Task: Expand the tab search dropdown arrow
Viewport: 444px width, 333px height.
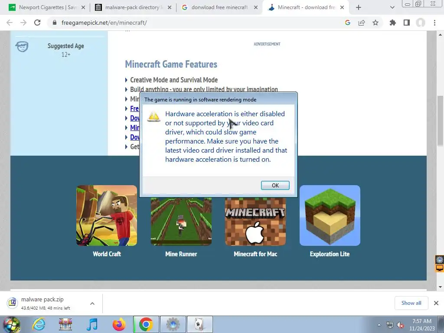Action: pos(392,8)
